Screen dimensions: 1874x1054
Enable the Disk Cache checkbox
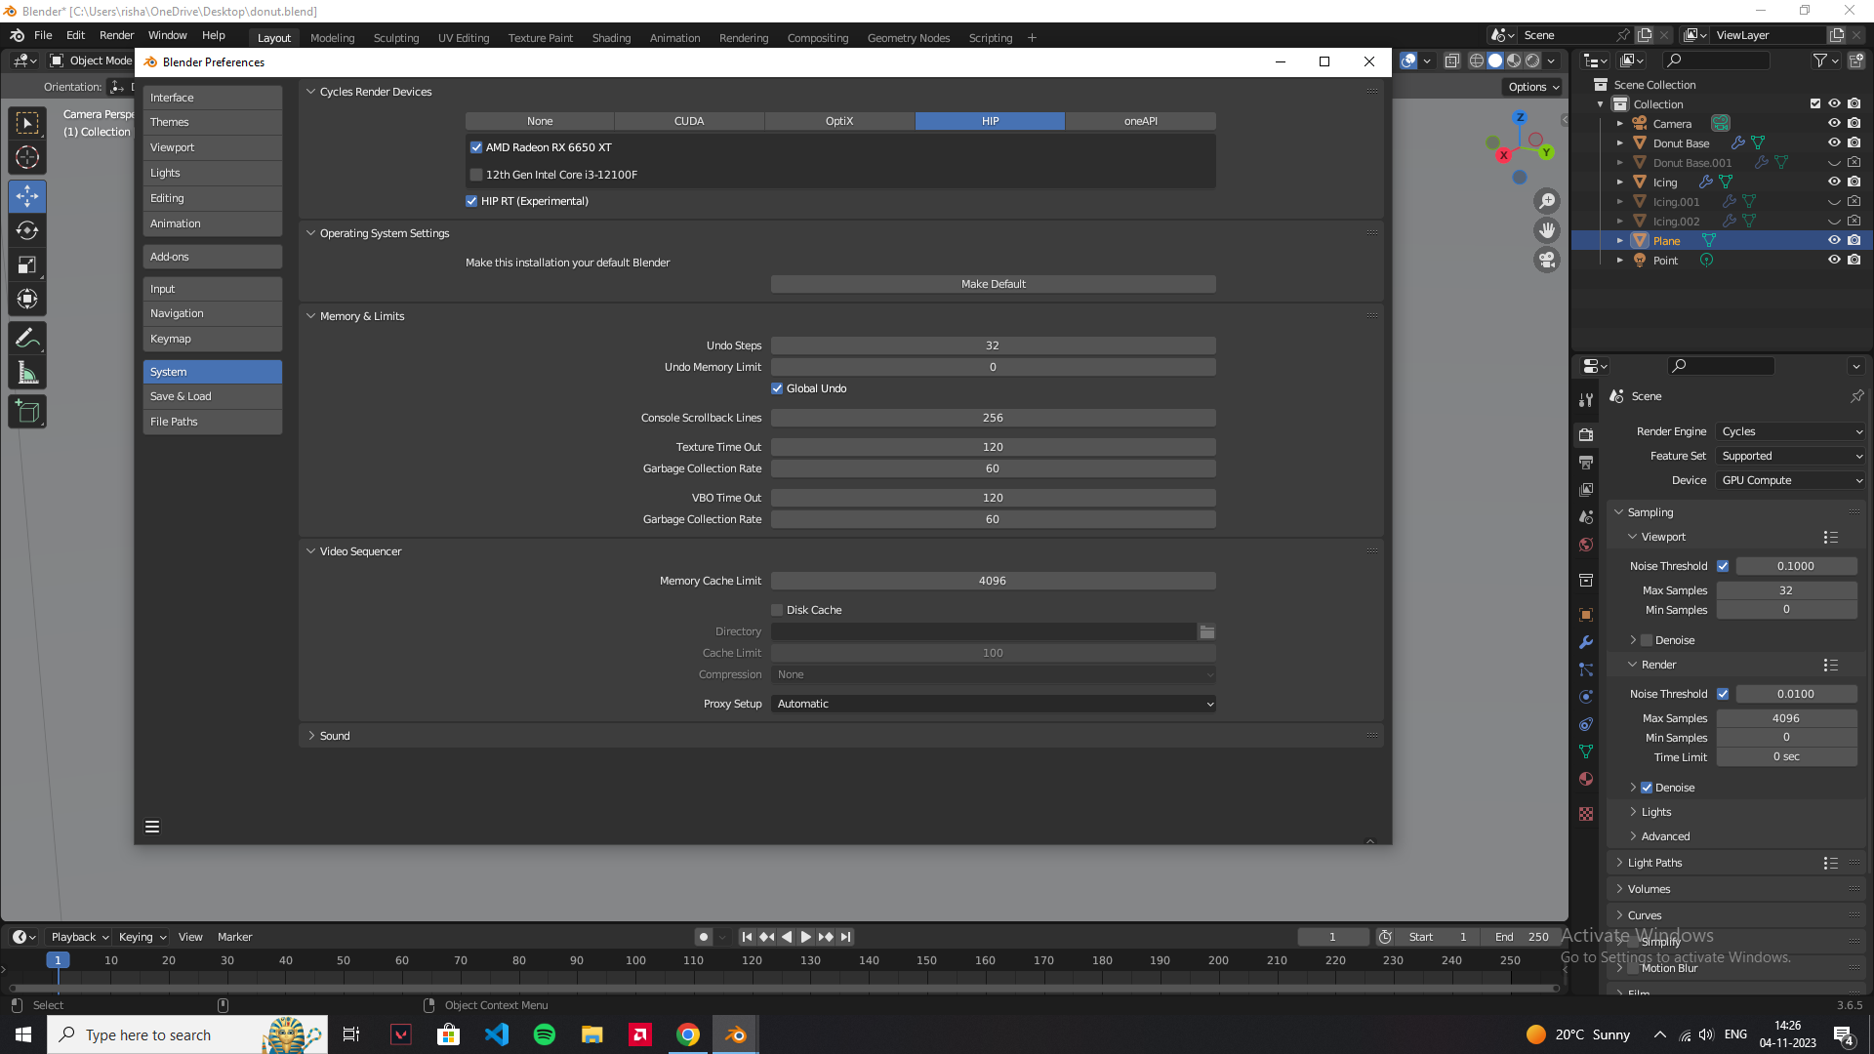pyautogui.click(x=777, y=610)
